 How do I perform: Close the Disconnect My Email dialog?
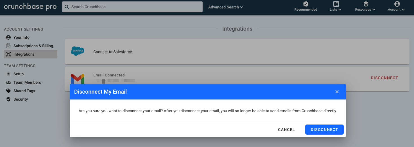tap(337, 92)
